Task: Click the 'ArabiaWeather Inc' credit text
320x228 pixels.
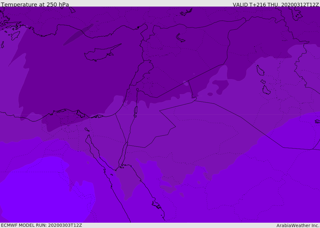Action: tap(297, 225)
